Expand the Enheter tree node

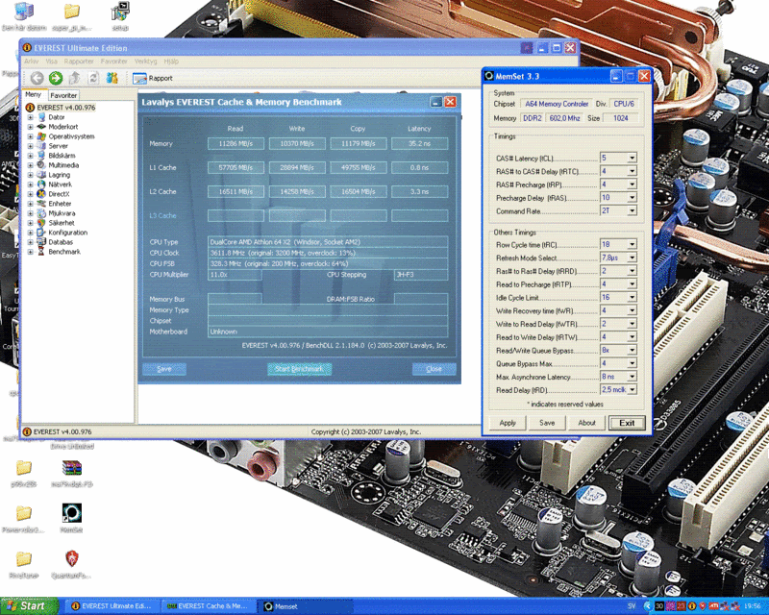30,204
